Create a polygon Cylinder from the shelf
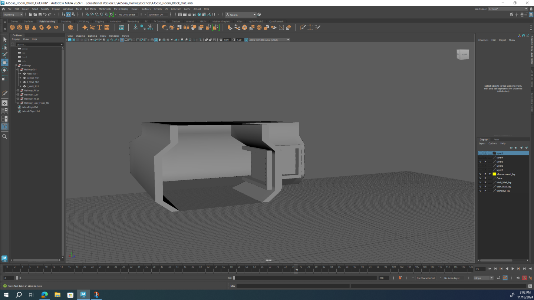The image size is (534, 300). click(27, 27)
